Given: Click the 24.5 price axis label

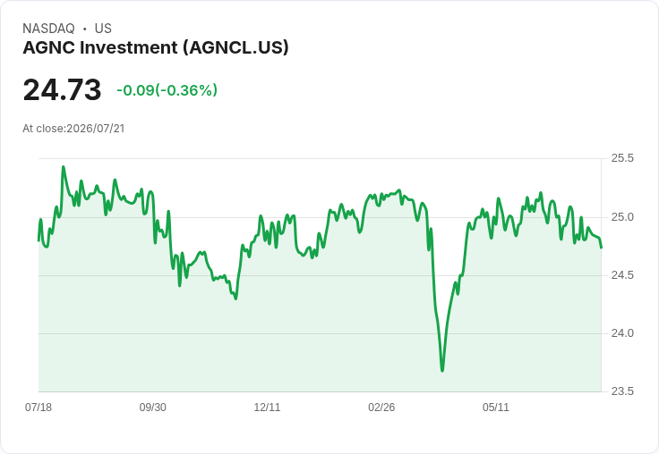Looking at the screenshot, I should point(622,275).
